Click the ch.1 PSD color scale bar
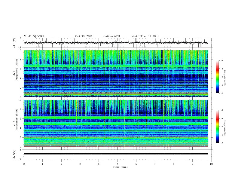Screen dimensions: 238x184 217,77
